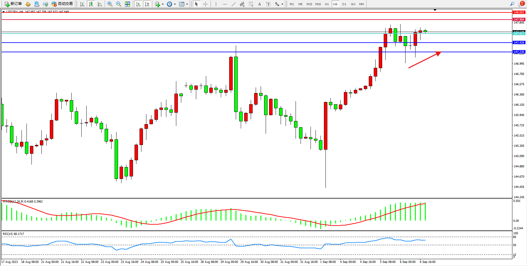Expand the indicators list dropdown arrow
The width and height of the screenshot is (527, 266).
[x=163, y=4]
